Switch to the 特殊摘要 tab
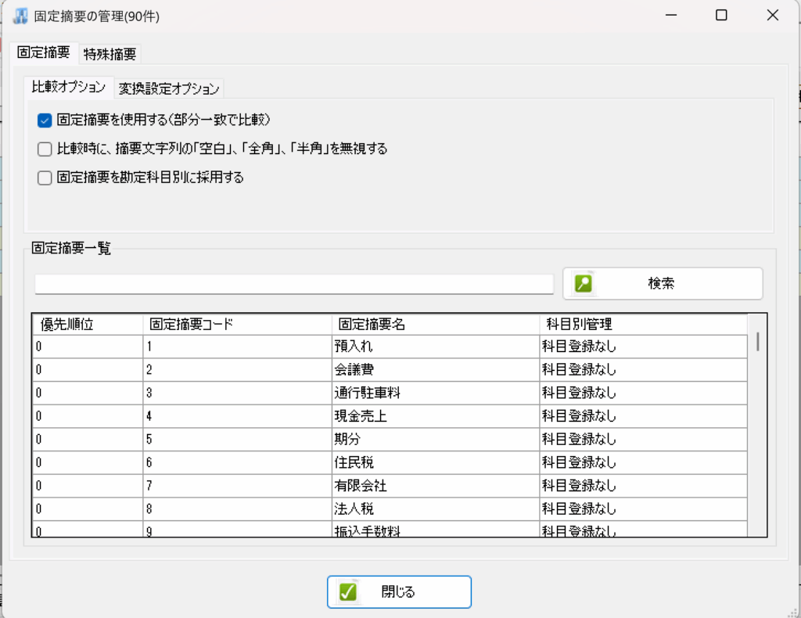 110,54
